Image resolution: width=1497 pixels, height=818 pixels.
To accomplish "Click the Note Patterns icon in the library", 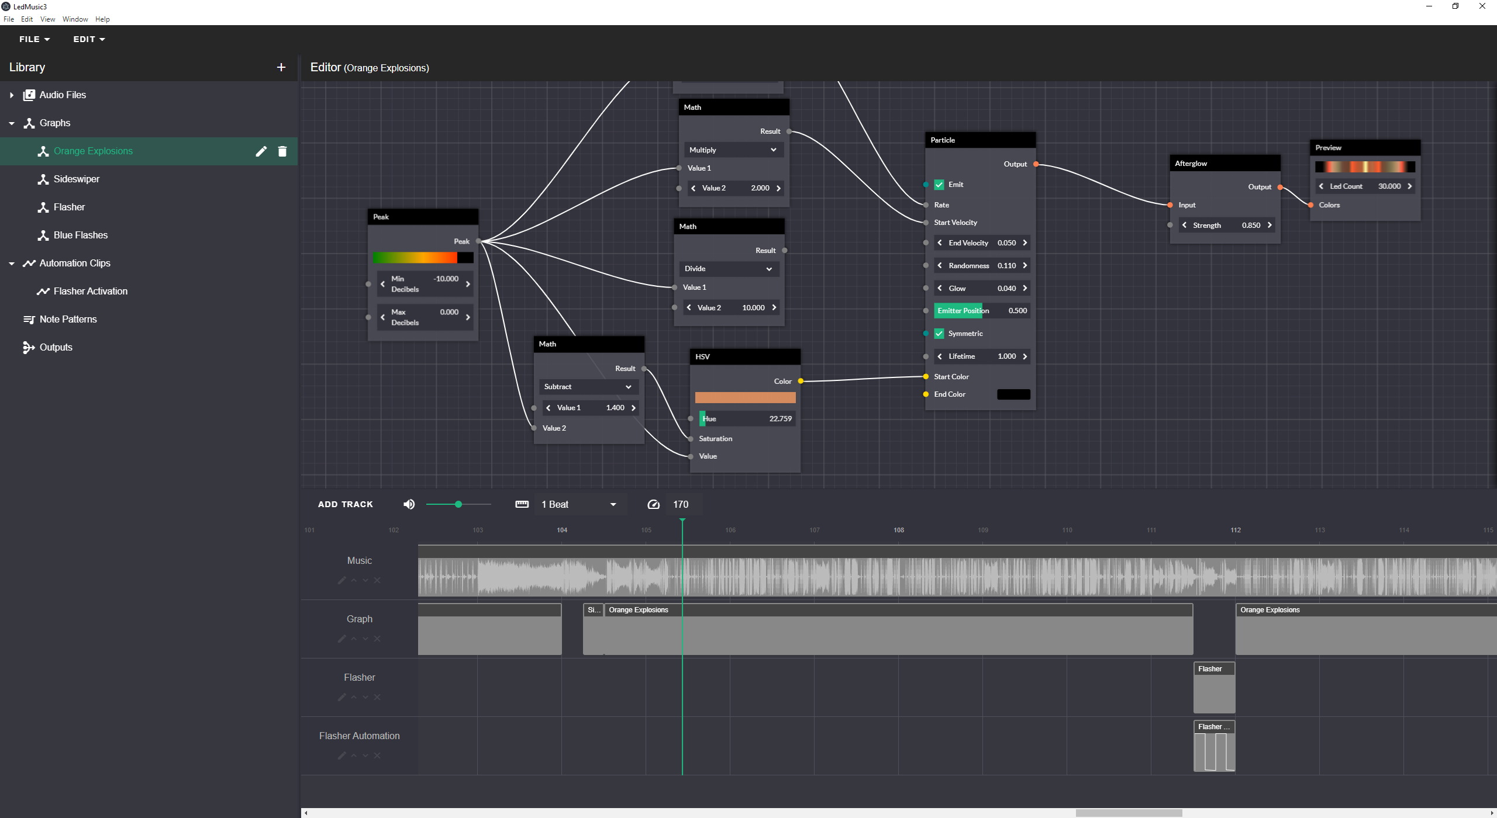I will (x=29, y=320).
